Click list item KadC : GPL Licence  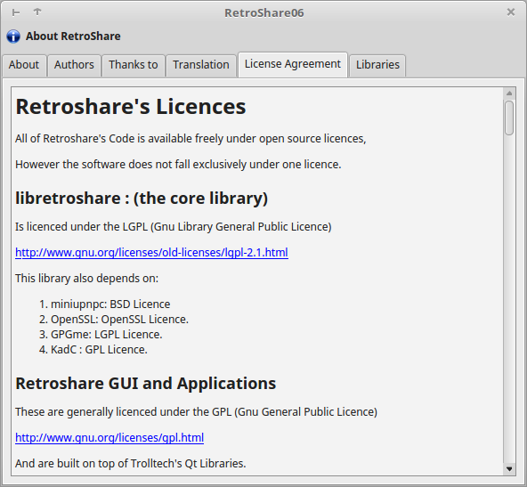(x=93, y=350)
